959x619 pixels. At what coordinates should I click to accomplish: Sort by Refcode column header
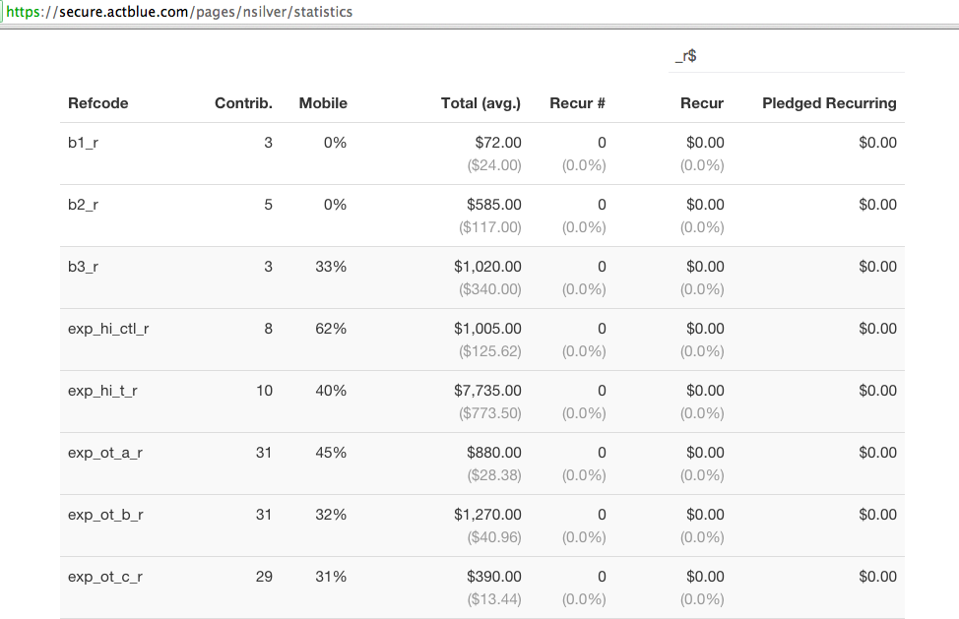(97, 103)
